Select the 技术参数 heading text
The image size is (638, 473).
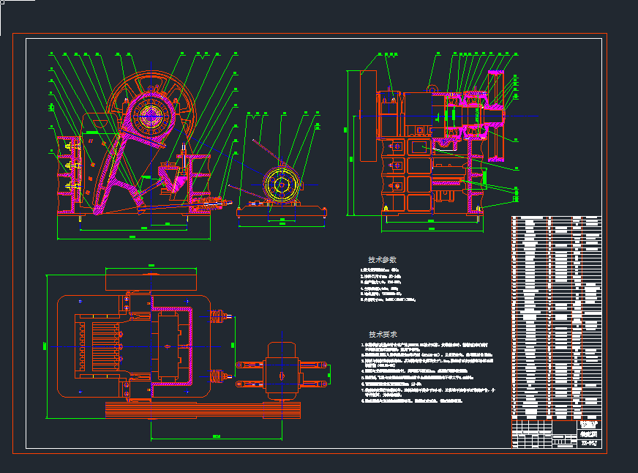pyautogui.click(x=383, y=258)
